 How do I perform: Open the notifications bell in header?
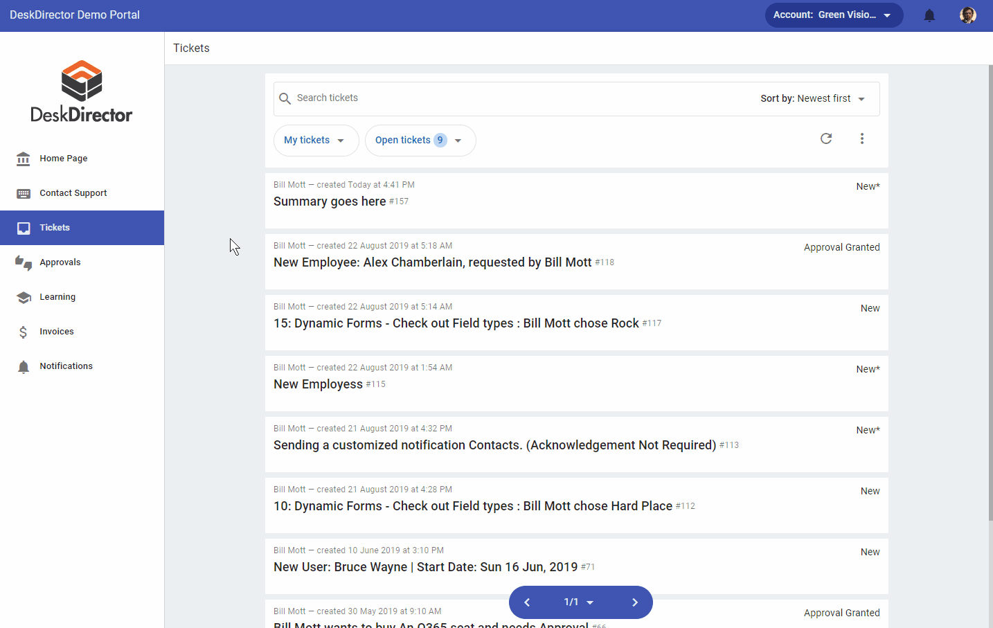point(929,15)
